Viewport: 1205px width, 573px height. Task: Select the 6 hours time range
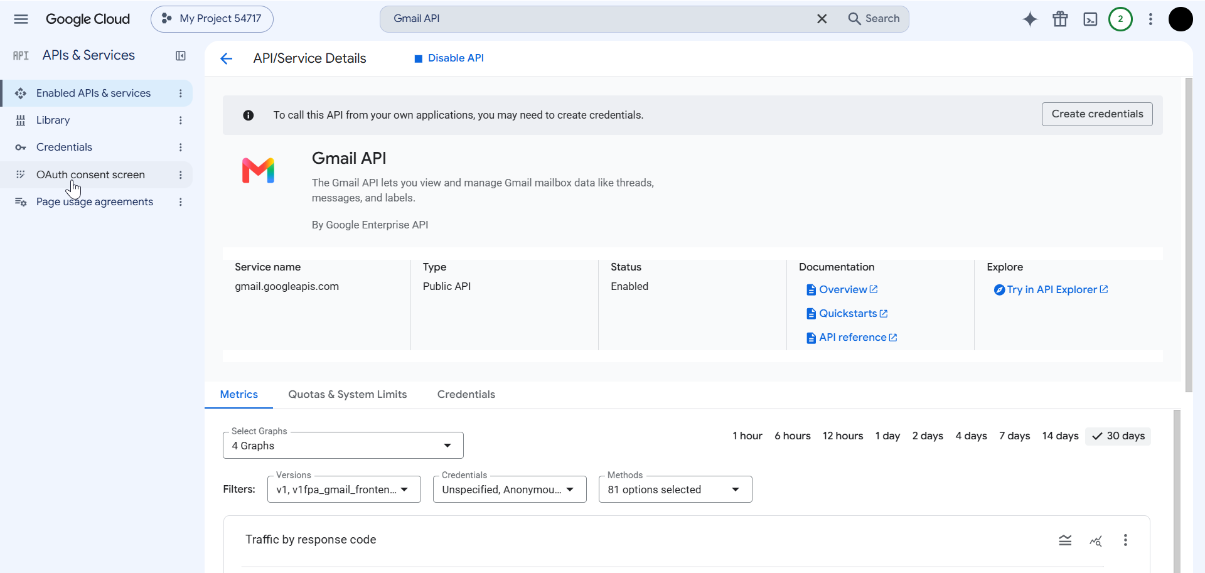tap(793, 436)
